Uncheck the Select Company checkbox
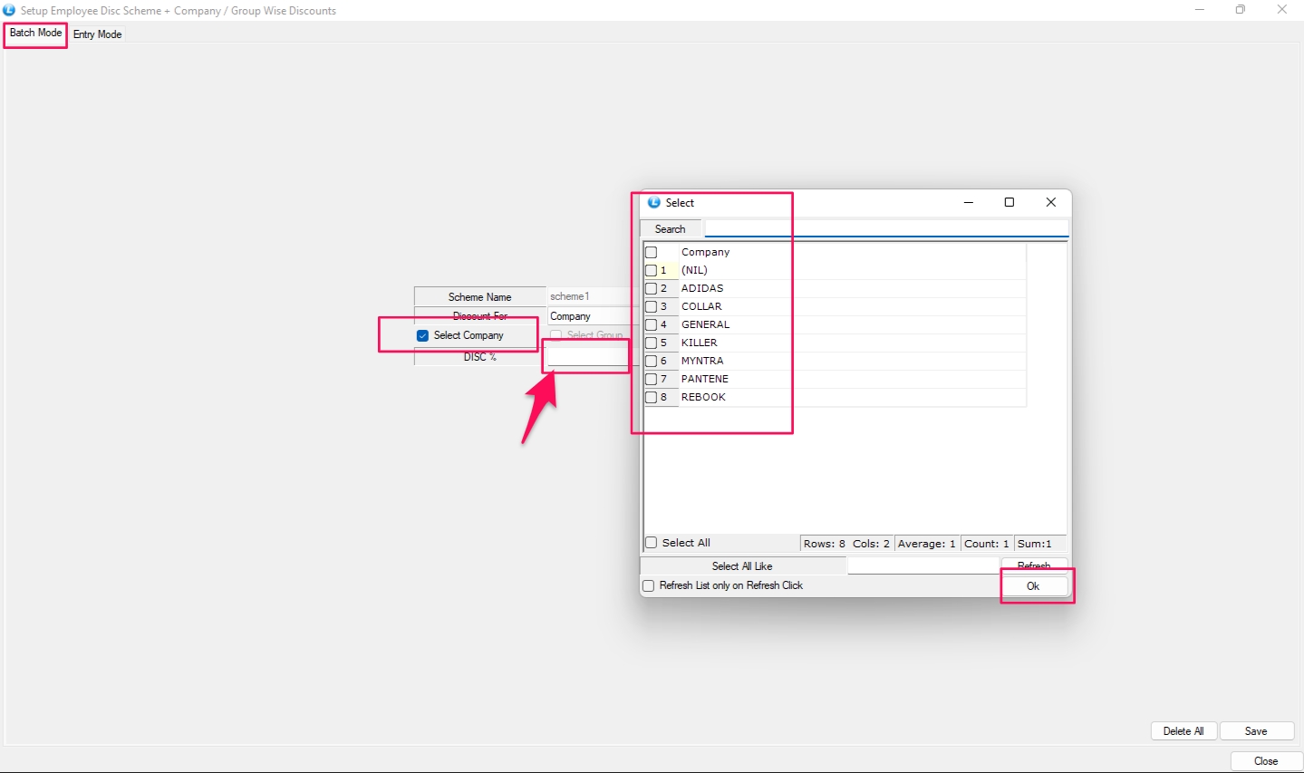The image size is (1304, 773). [x=422, y=335]
